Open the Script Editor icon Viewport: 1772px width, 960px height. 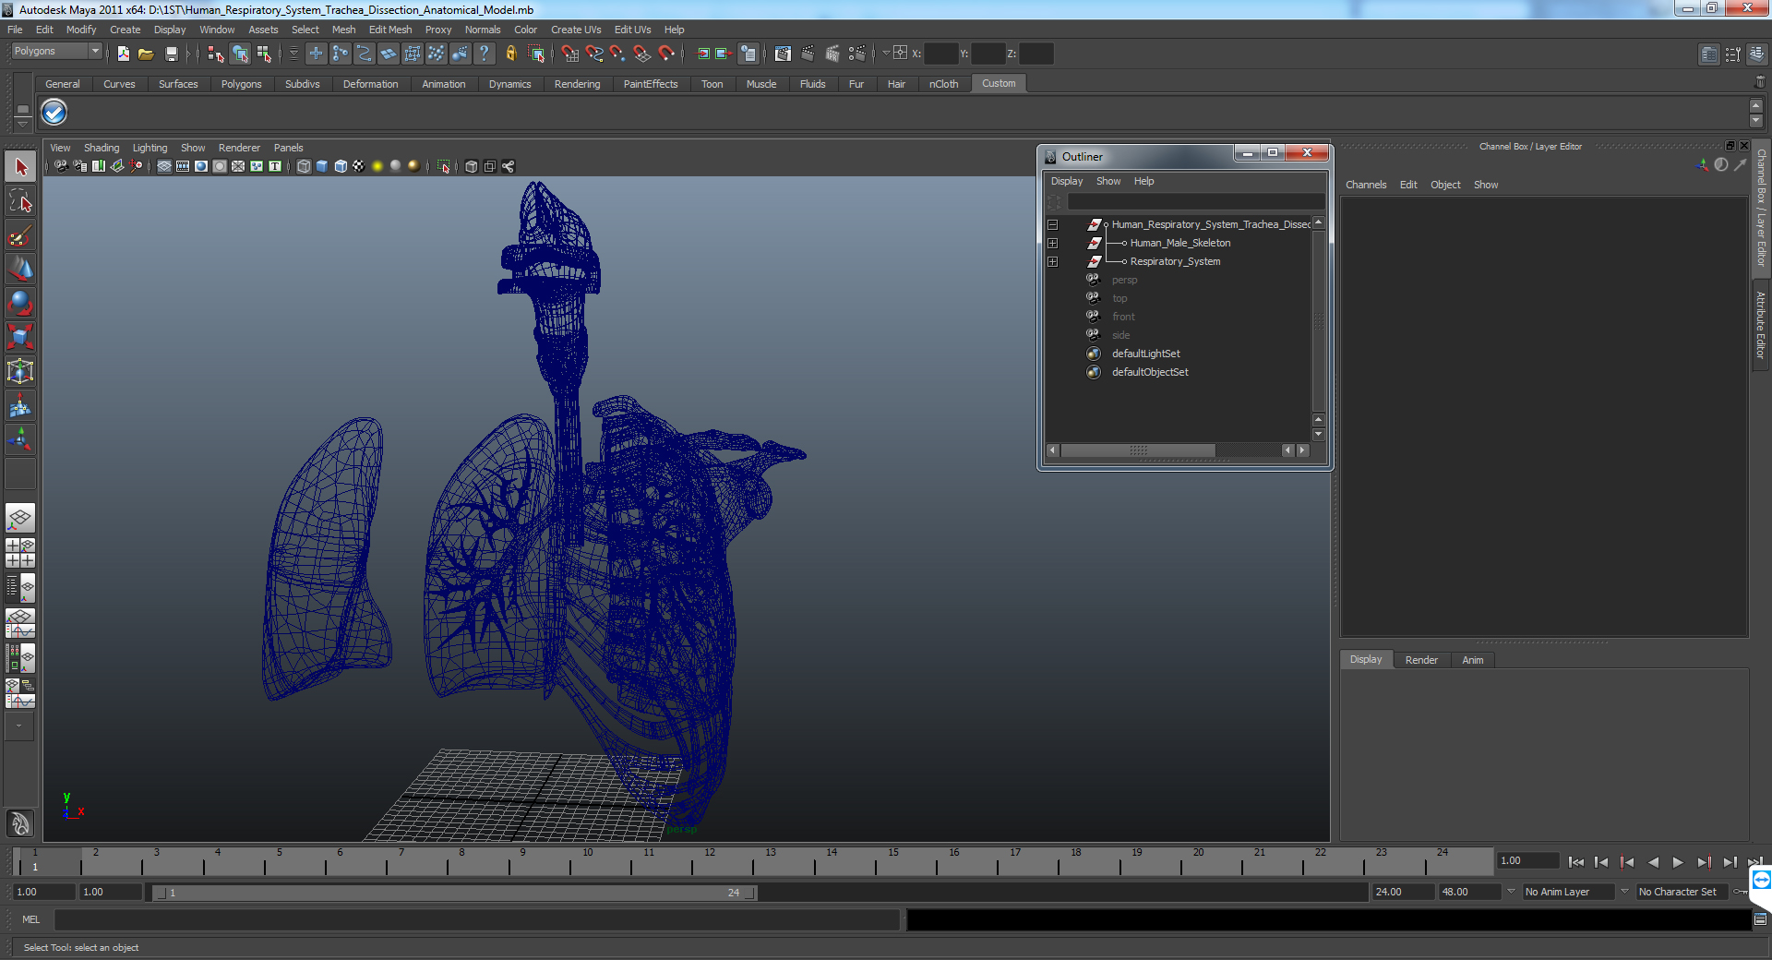point(1760,919)
